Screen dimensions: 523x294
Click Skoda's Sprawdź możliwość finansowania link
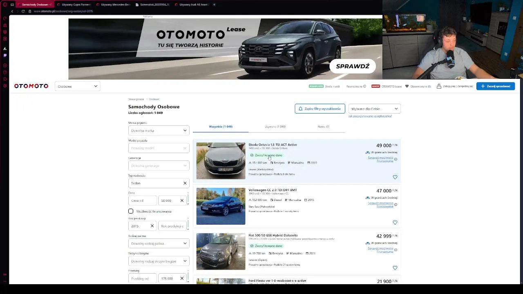coord(380,159)
